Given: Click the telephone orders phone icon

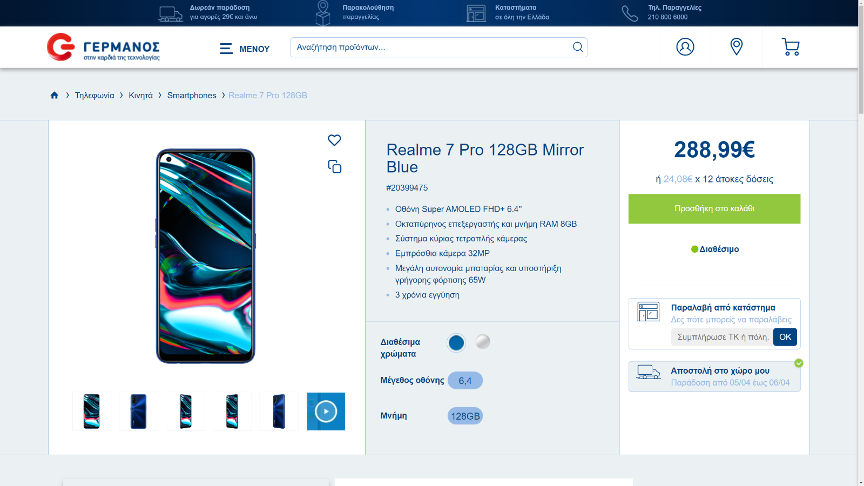Looking at the screenshot, I should (630, 13).
